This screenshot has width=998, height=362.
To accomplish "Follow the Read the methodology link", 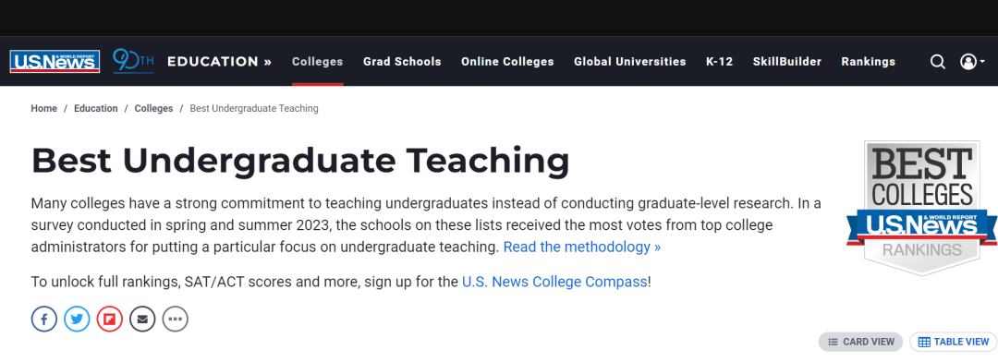I will coord(582,247).
